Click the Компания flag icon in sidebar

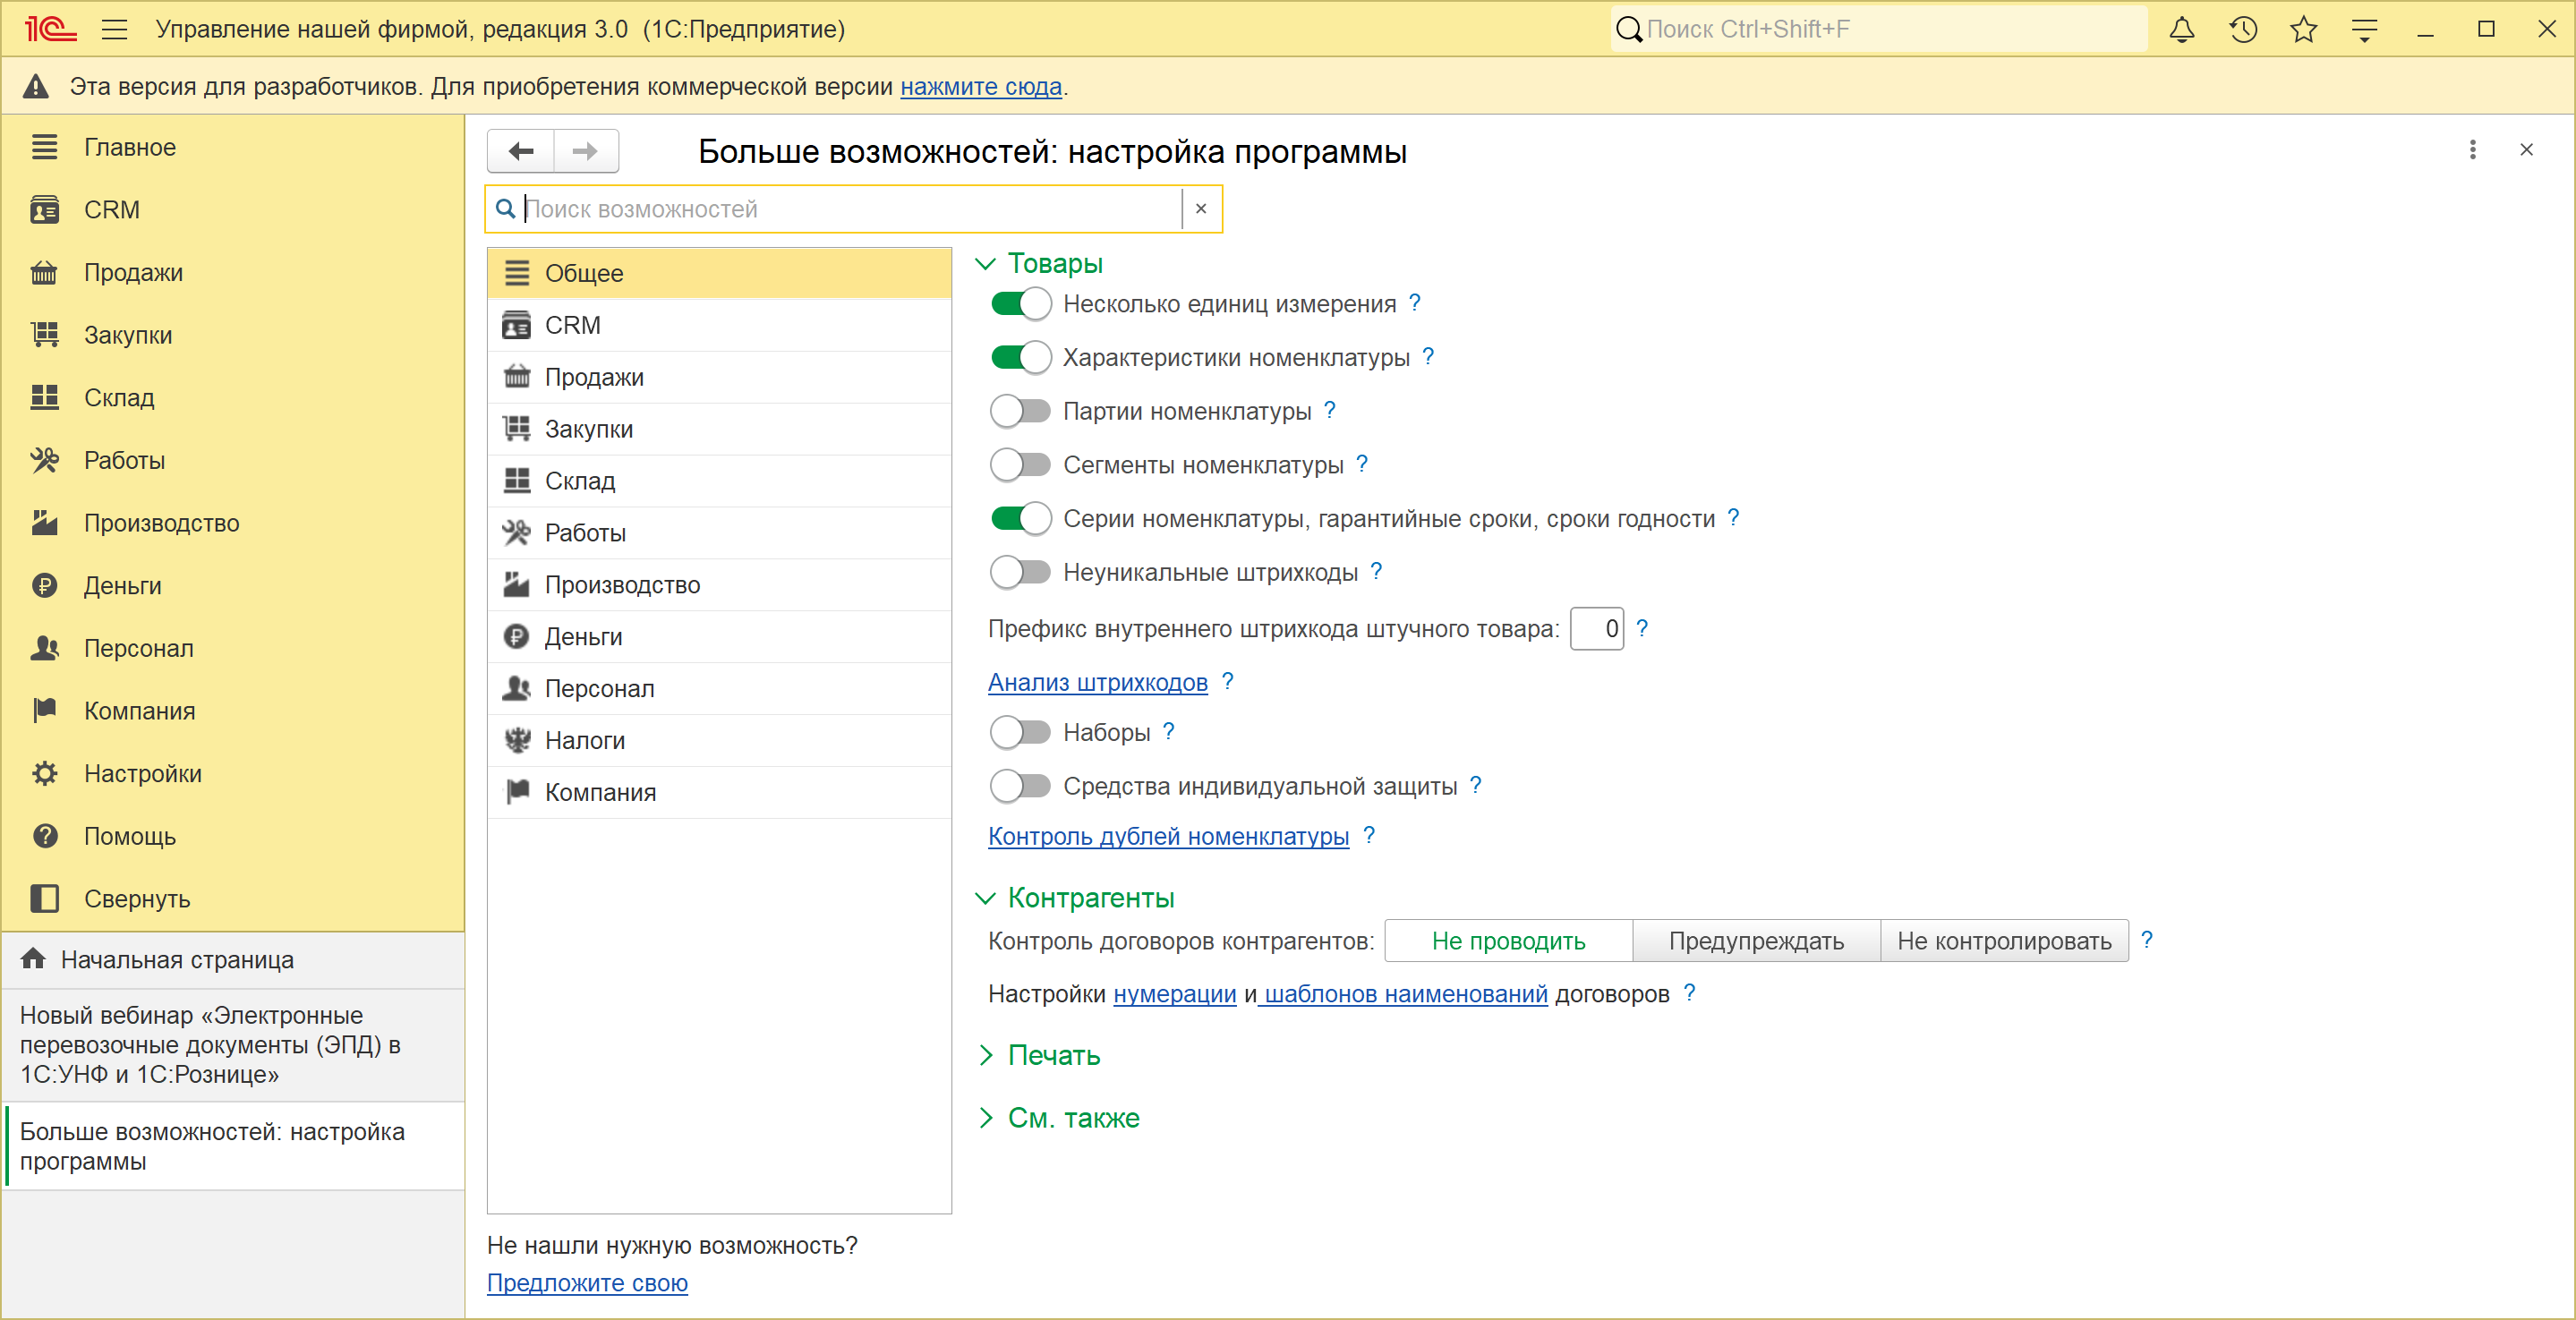point(44,711)
